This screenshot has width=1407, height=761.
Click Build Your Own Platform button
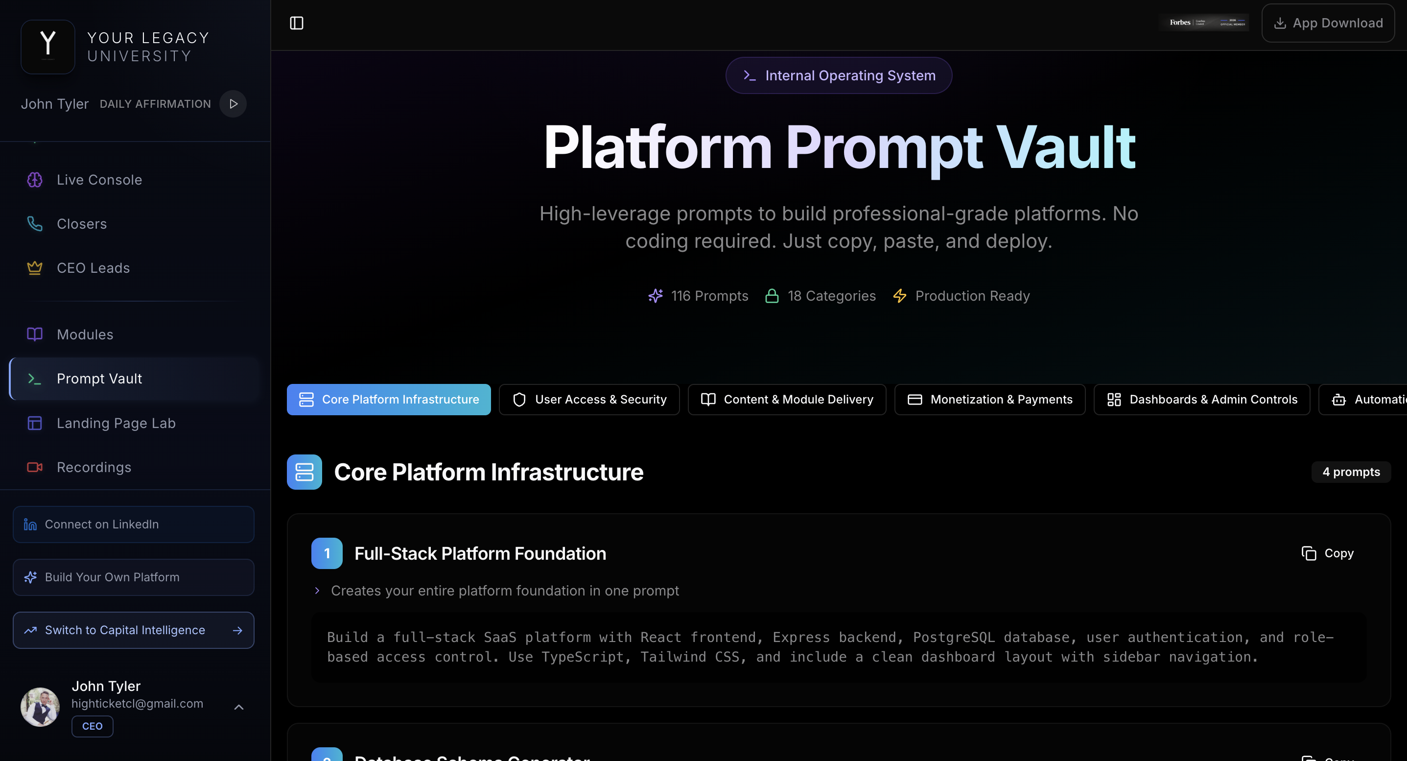[133, 577]
